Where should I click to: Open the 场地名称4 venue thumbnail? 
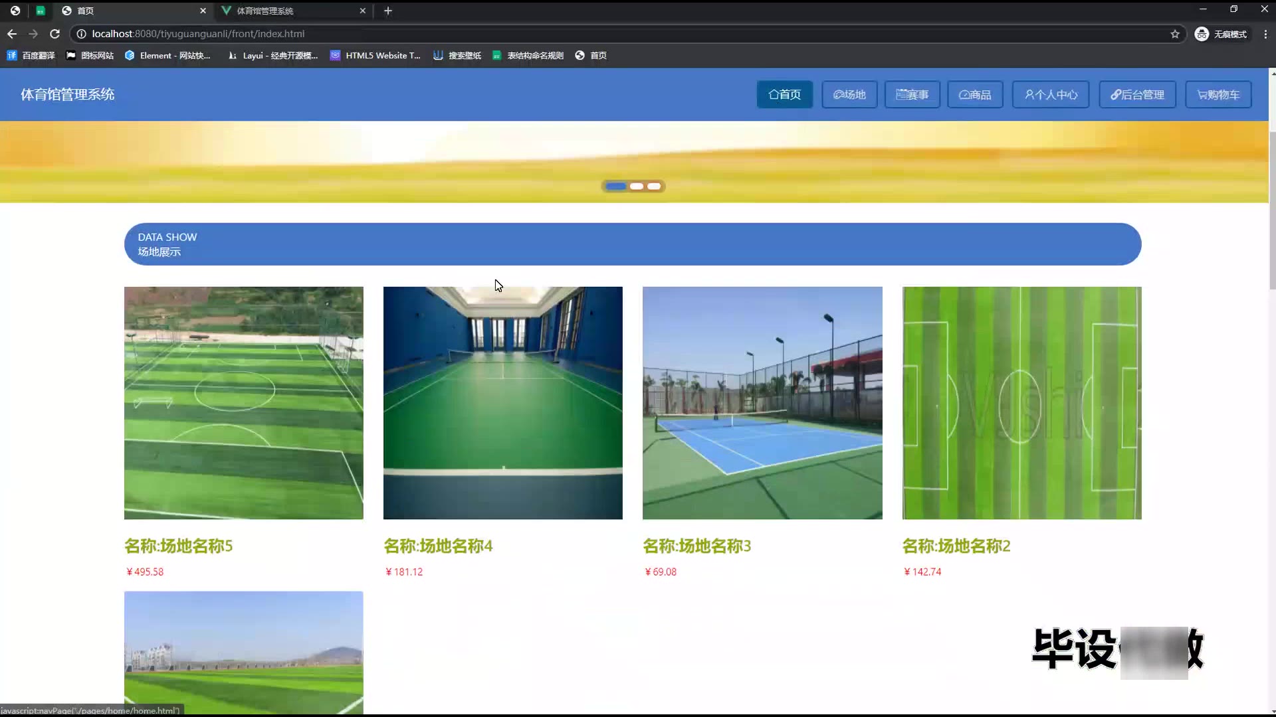coord(502,403)
